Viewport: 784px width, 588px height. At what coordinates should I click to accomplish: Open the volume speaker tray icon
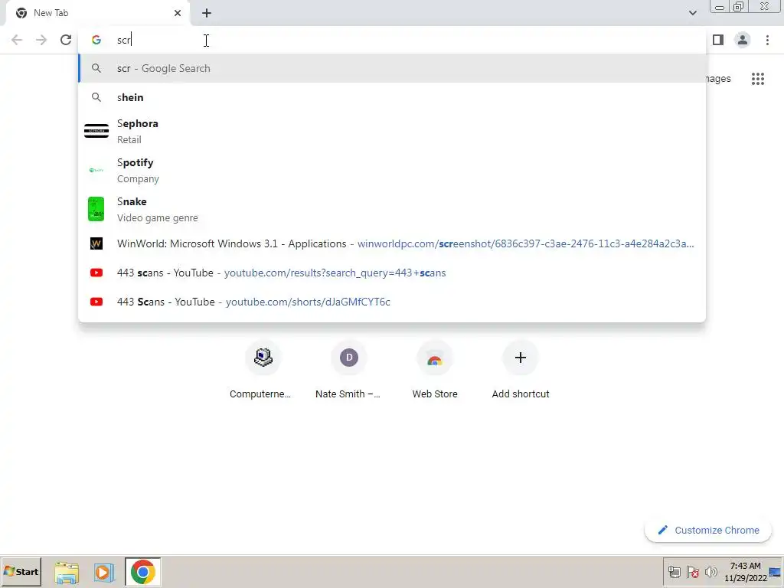710,572
